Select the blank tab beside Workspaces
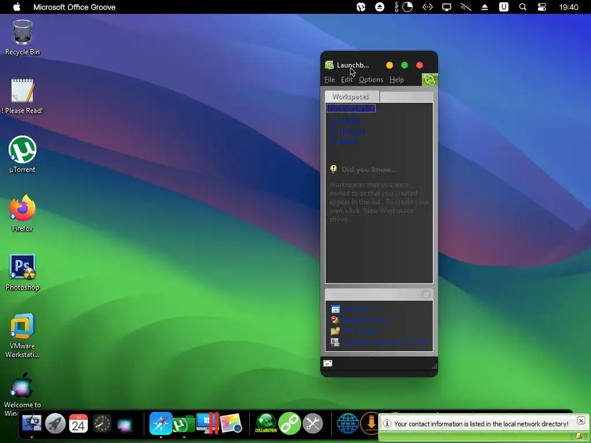Screen dimensions: 591x443 click(x=406, y=97)
